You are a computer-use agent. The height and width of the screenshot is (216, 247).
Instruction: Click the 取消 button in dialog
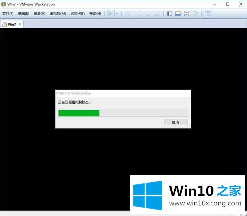[176, 122]
